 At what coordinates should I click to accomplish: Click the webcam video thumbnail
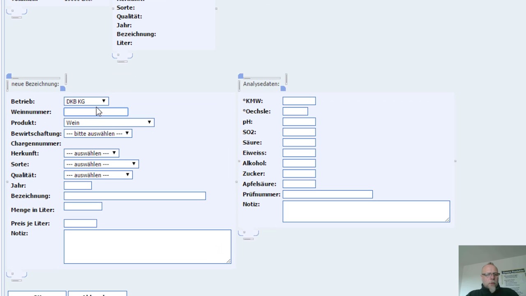[x=492, y=271]
